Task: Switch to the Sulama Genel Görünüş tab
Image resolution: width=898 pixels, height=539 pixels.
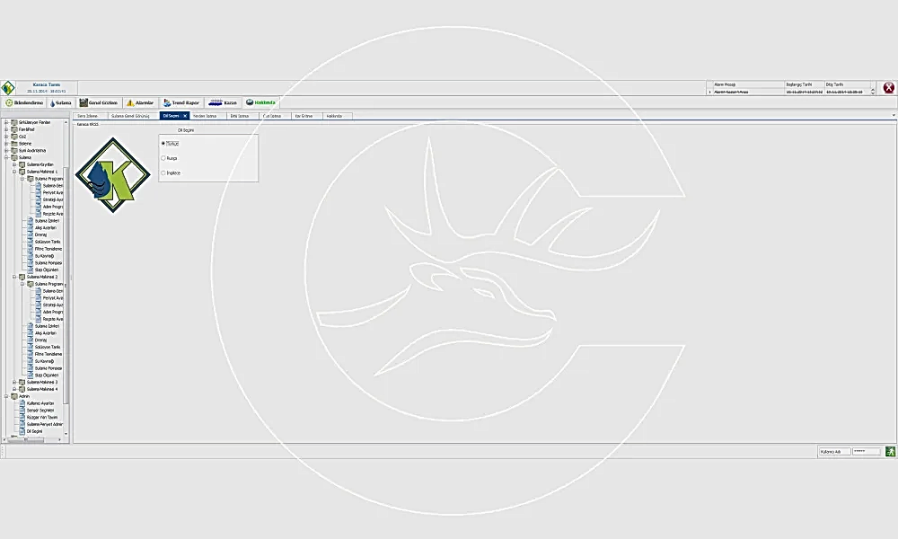Action: 130,116
